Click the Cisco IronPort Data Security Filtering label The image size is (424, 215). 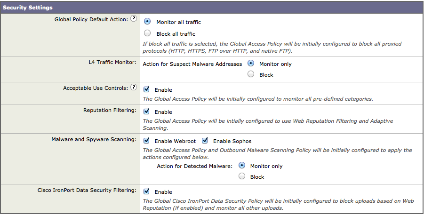(87, 190)
